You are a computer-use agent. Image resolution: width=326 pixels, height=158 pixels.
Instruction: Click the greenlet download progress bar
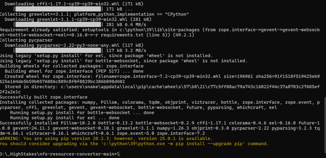58,24
